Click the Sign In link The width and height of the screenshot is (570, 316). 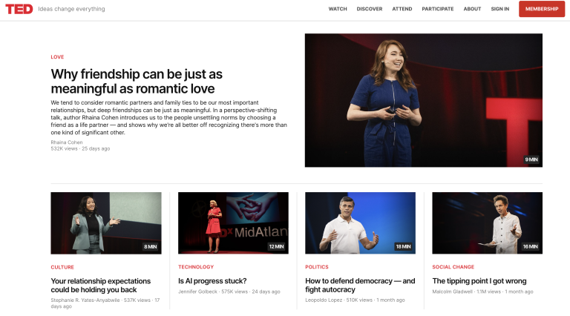[500, 9]
